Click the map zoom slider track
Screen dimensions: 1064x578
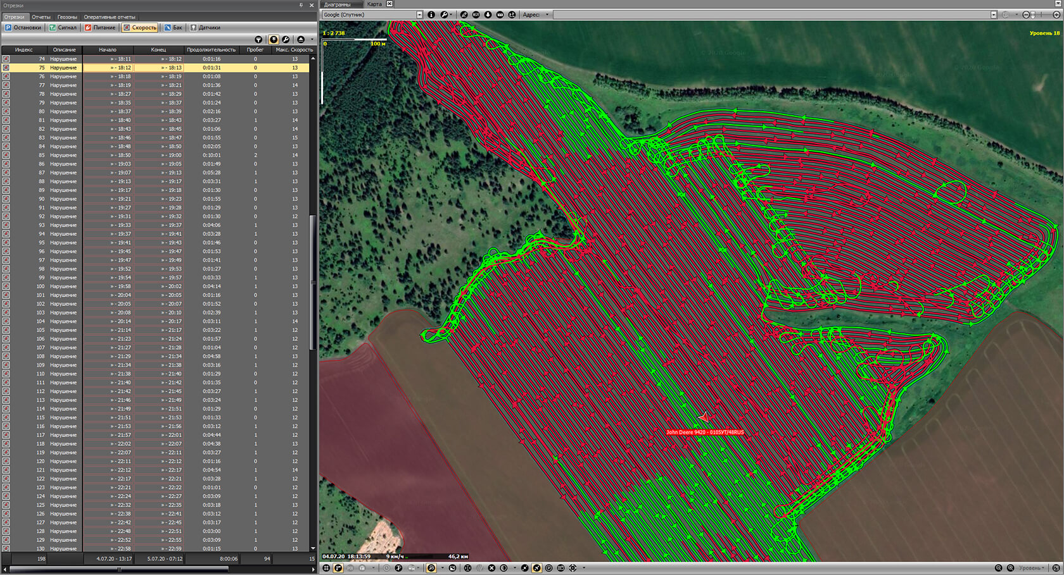click(1041, 15)
